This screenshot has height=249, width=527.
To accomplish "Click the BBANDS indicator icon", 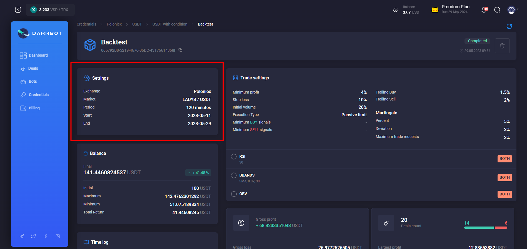I will click(x=234, y=175).
